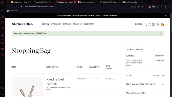Switch to the Verify Codes tab
The height and width of the screenshot is (97, 172).
21,2
